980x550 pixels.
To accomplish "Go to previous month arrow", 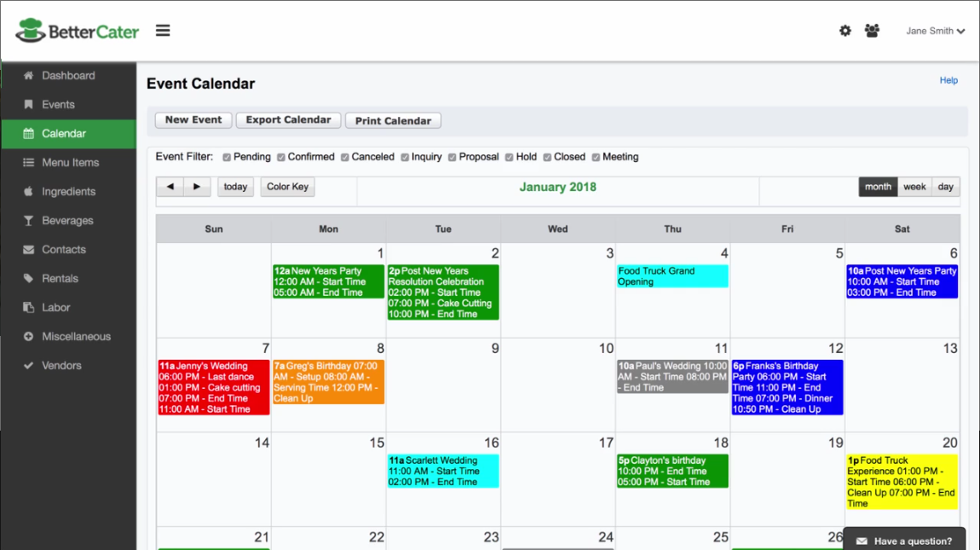I will coord(170,186).
